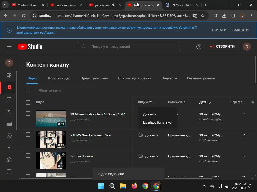Open video title Suzuka Scream

pos(82,156)
